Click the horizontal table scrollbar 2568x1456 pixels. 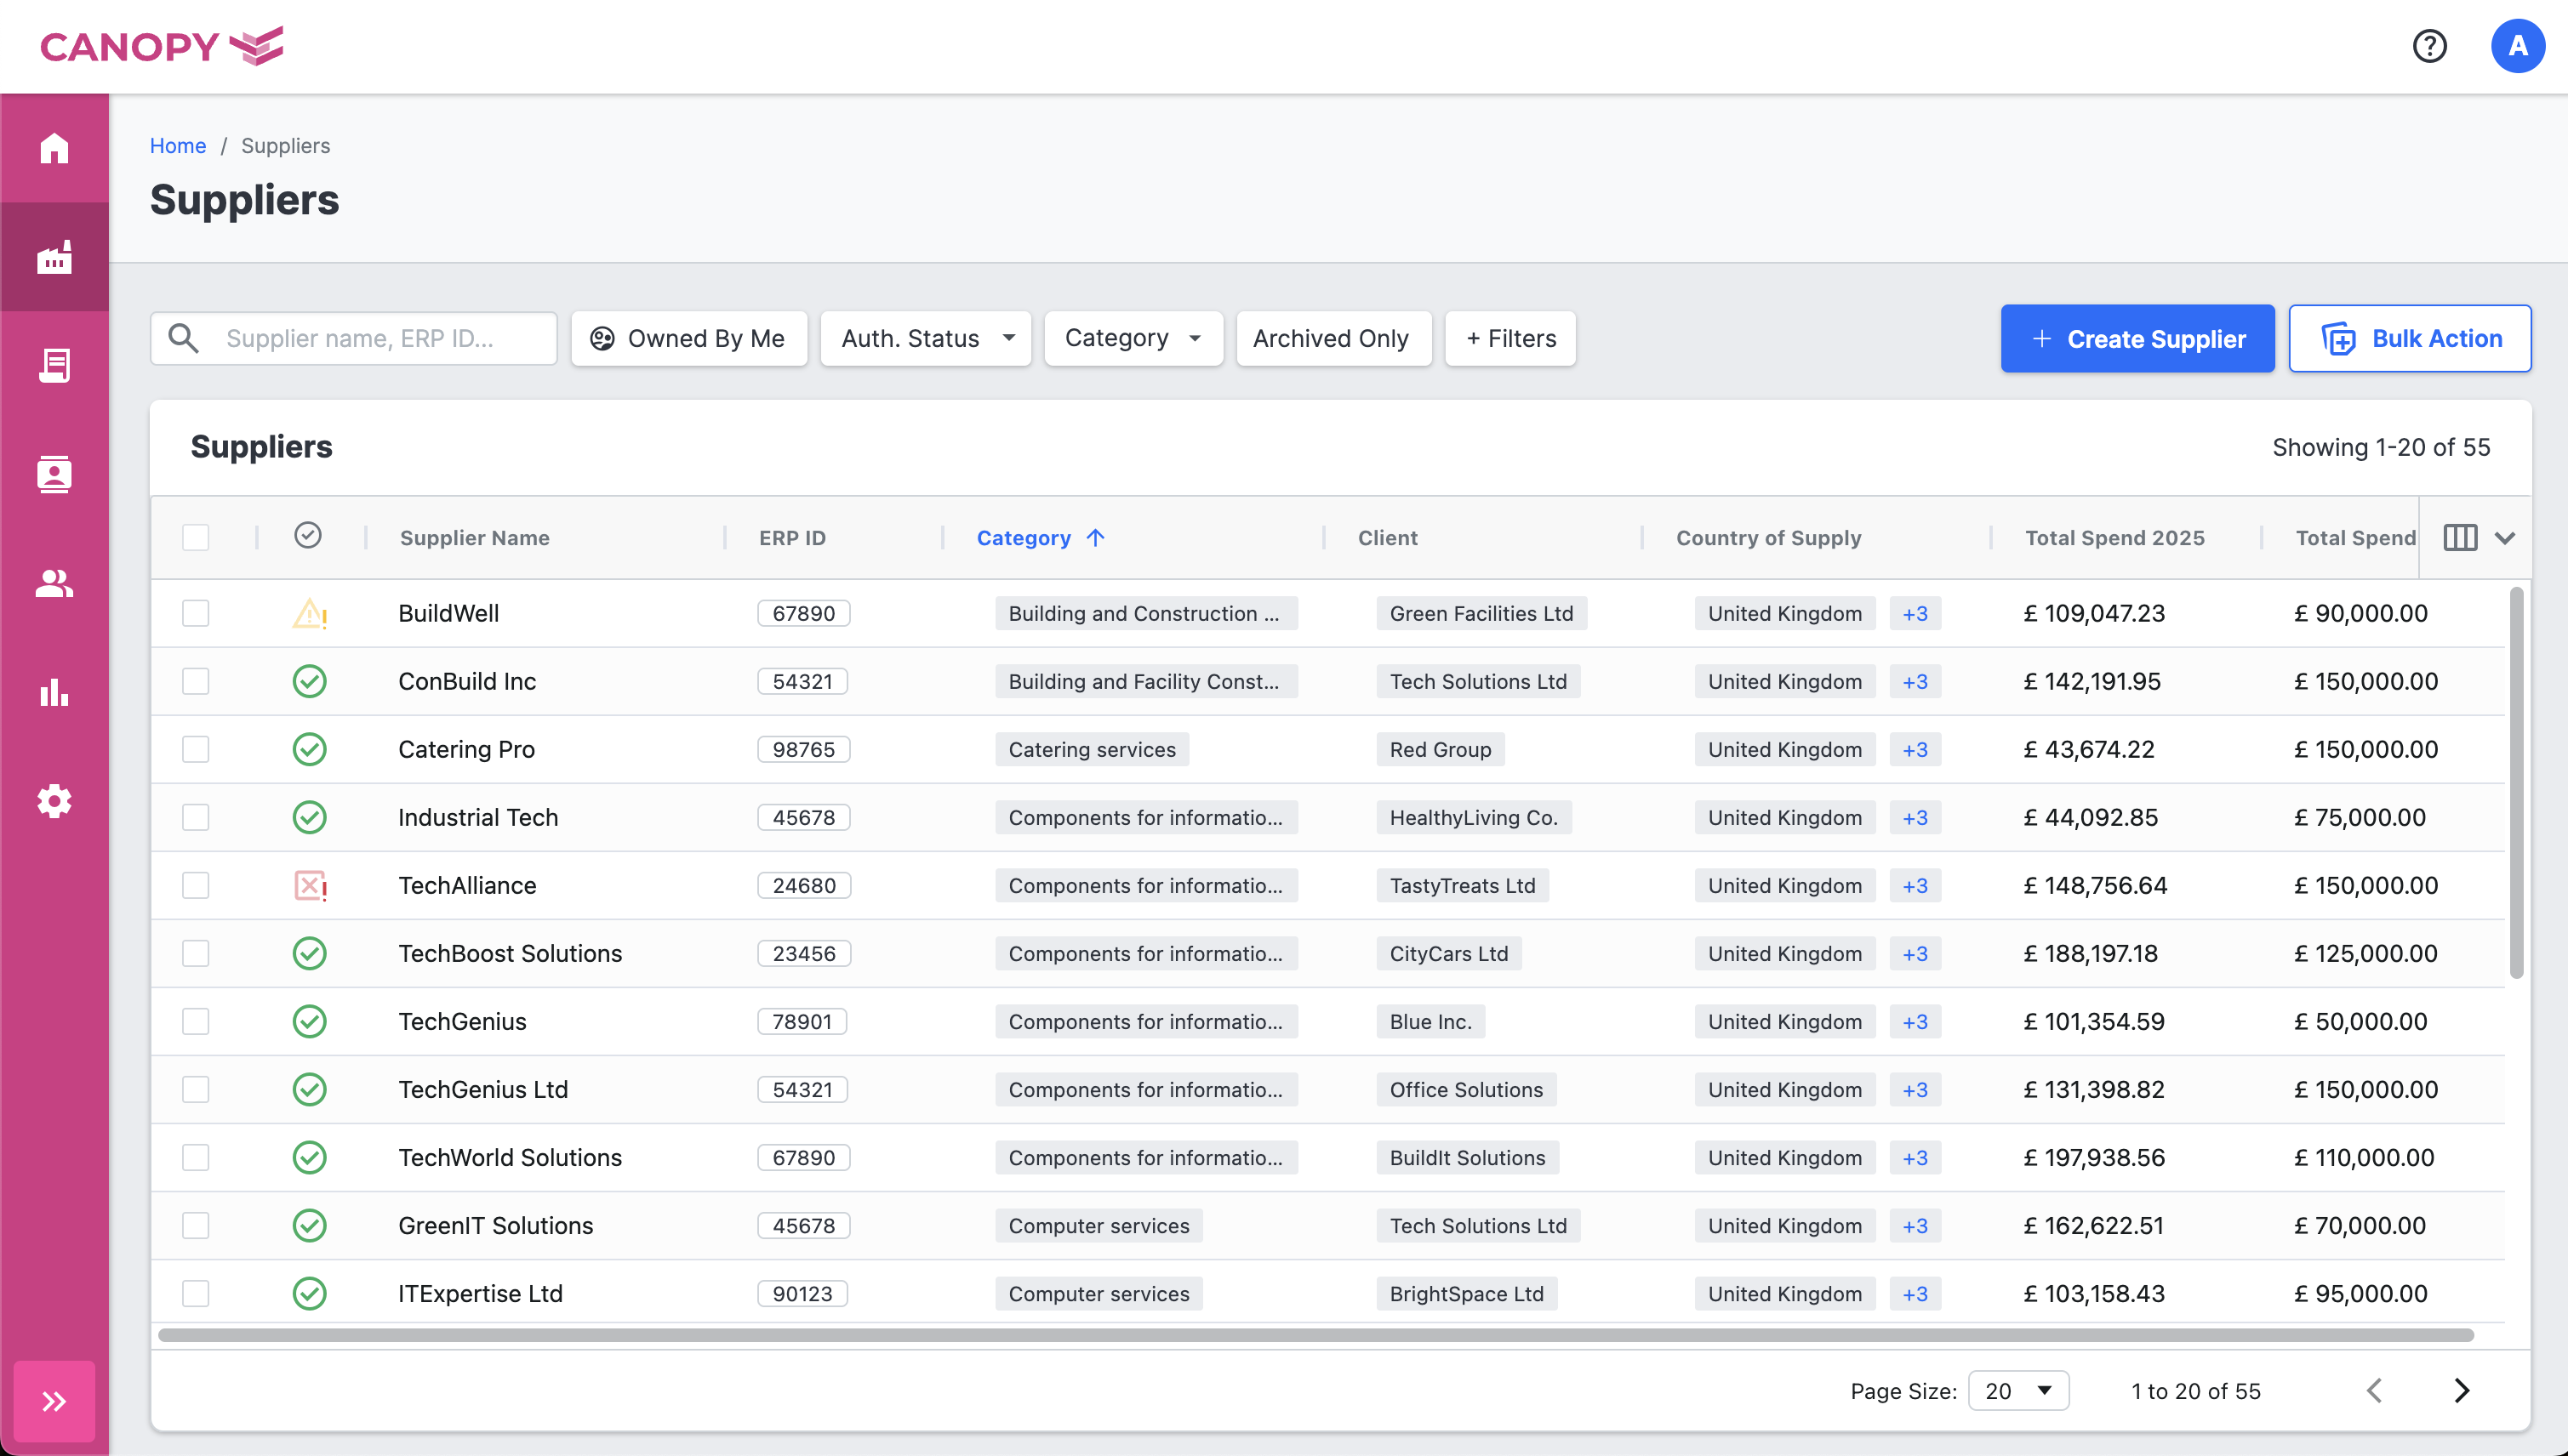click(x=1315, y=1335)
